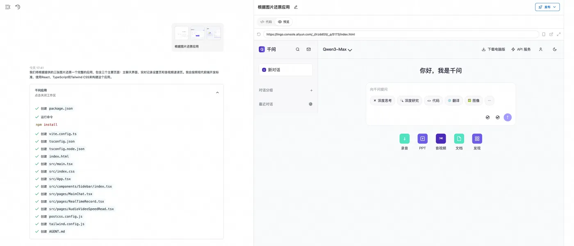The height and width of the screenshot is (246, 574).
Task: Open 最近对话 settings gear icon
Action: [x=310, y=104]
